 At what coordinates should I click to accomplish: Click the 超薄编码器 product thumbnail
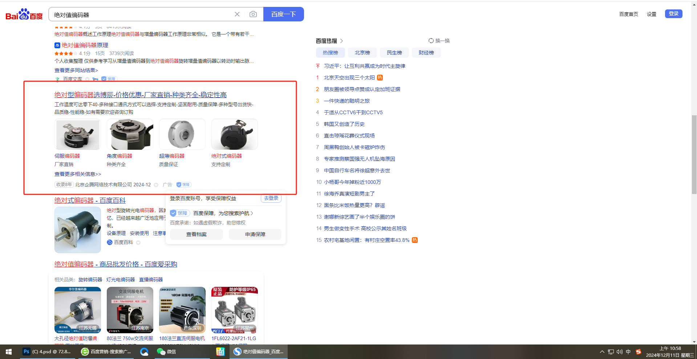tap(182, 134)
